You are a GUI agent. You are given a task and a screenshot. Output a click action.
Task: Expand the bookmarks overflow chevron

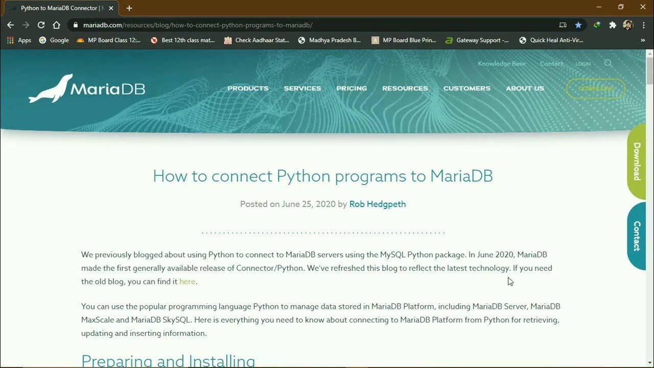643,40
